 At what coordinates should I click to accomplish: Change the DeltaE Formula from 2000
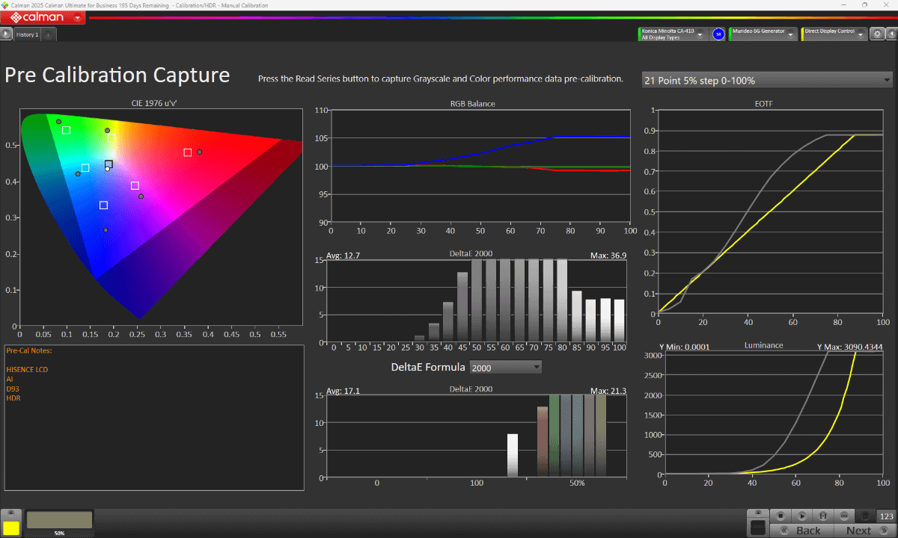(x=505, y=367)
